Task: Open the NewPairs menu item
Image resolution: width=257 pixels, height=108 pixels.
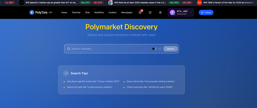Action: [x=99, y=13]
